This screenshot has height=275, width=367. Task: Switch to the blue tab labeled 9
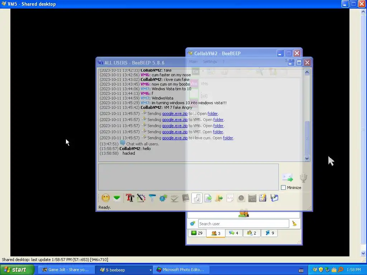[x=270, y=233]
